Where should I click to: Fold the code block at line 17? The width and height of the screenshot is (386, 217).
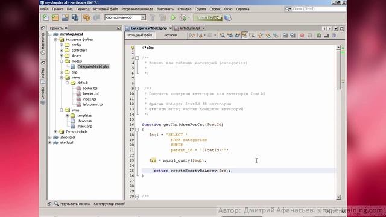click(x=137, y=130)
